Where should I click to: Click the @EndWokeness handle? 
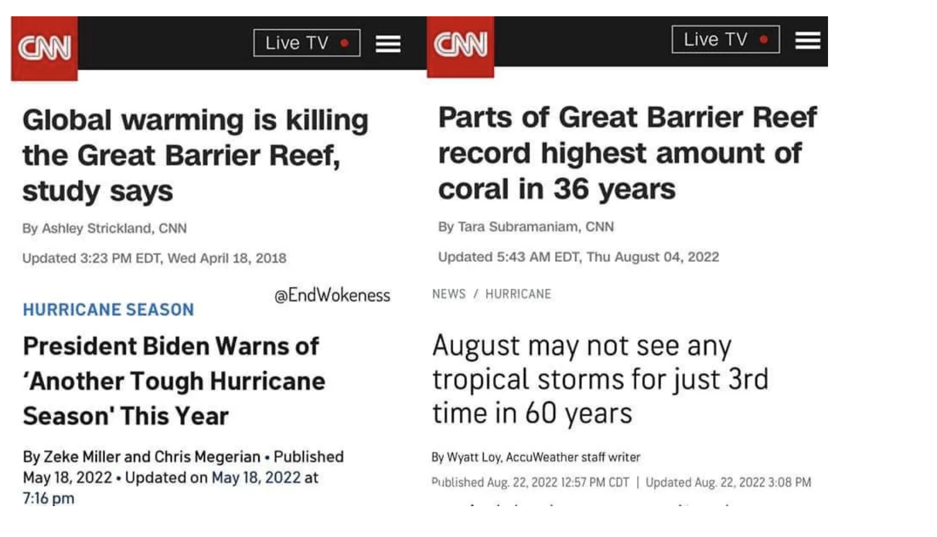point(332,295)
